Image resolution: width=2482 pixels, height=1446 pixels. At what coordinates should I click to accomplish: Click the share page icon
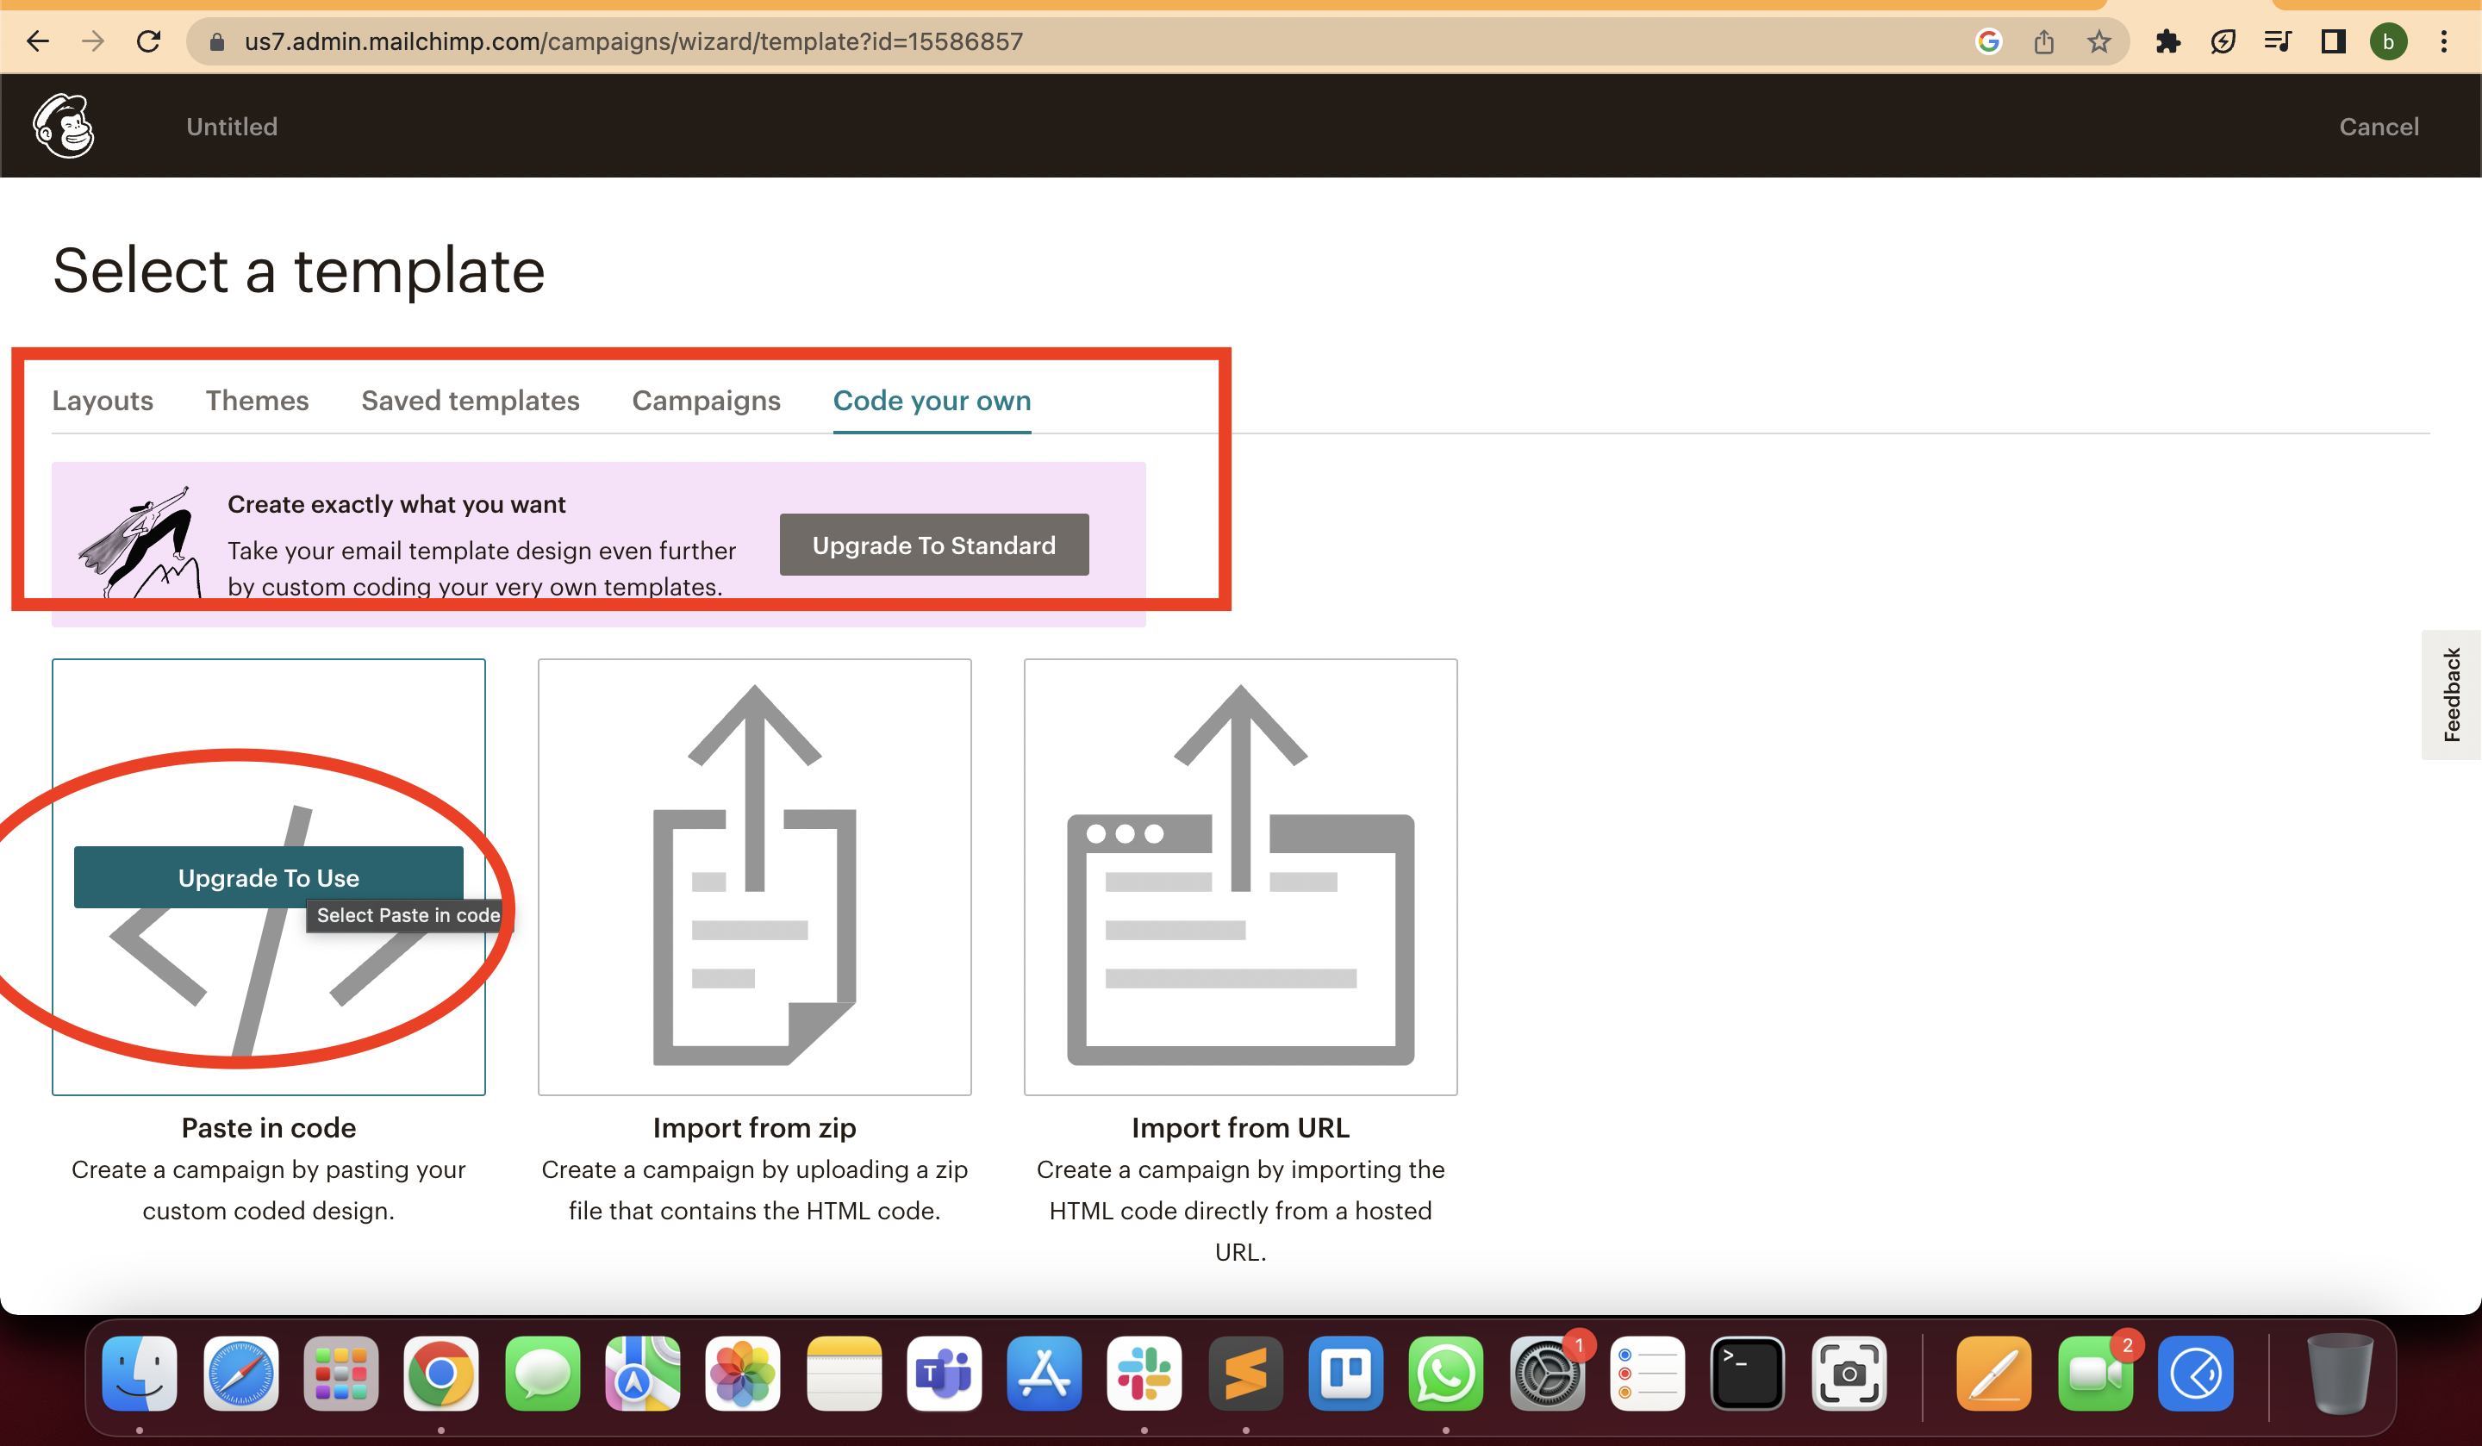click(2043, 41)
